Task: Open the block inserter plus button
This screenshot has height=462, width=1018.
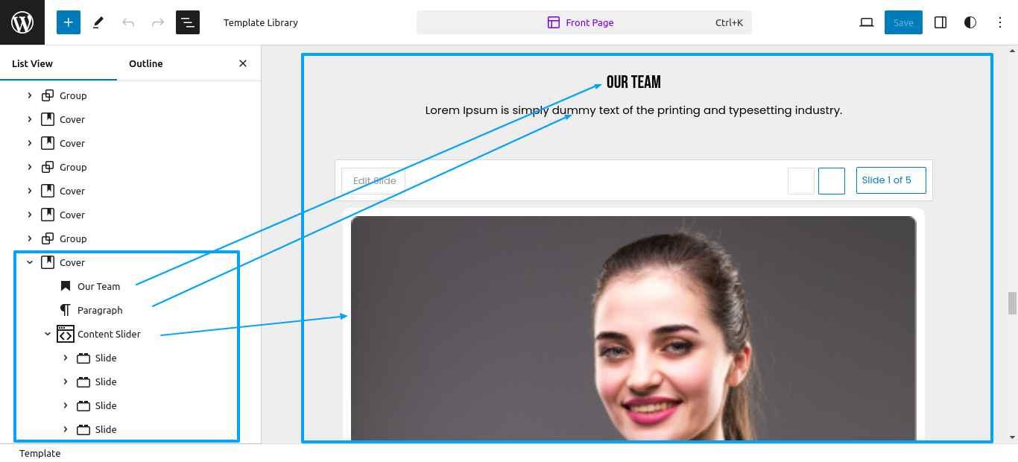Action: pos(68,22)
